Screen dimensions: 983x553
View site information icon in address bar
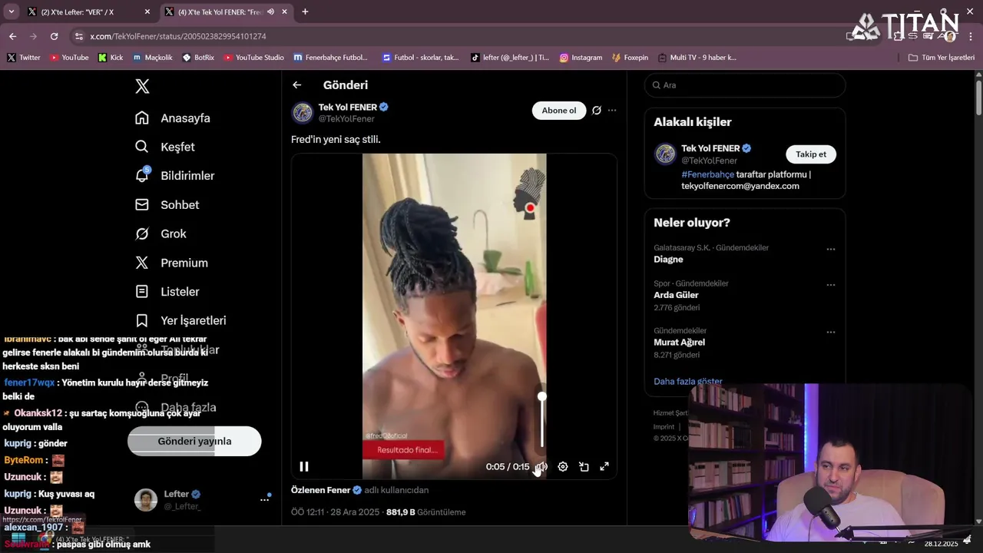pos(78,36)
